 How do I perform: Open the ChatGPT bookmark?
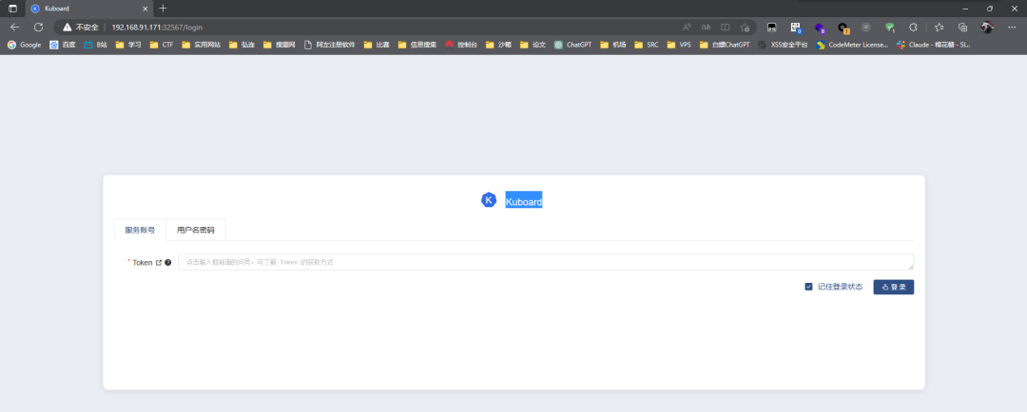point(572,46)
